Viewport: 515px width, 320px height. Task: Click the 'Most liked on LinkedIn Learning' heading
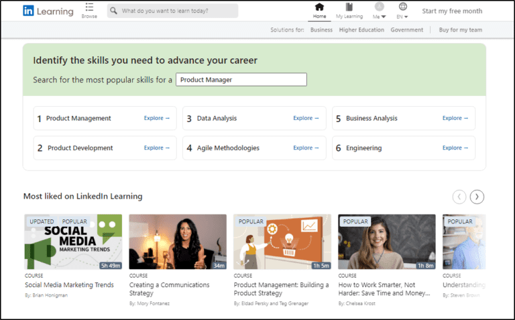[82, 196]
